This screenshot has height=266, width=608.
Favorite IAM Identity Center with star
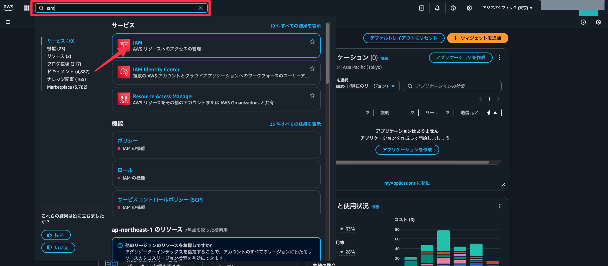312,69
